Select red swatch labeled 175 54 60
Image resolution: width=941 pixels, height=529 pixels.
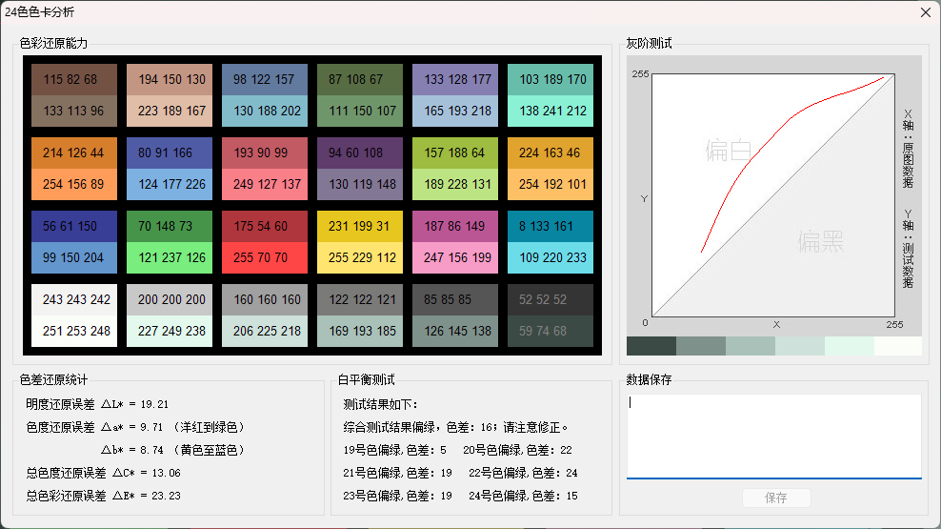tap(265, 226)
